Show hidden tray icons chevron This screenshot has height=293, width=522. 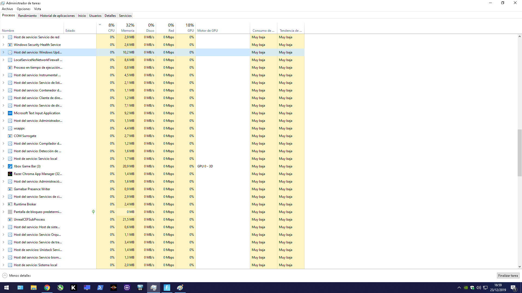[459, 288]
